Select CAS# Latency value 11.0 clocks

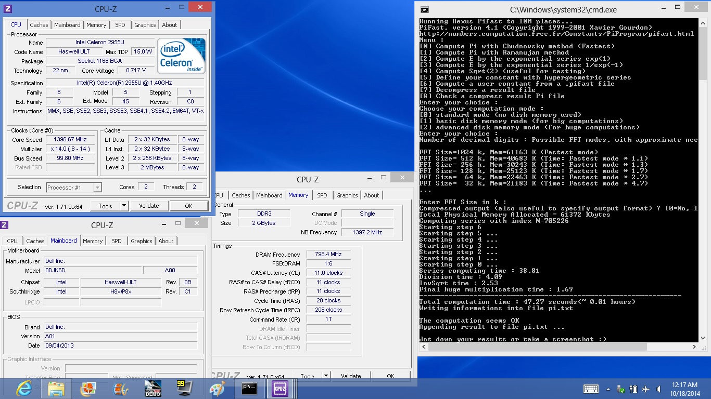pyautogui.click(x=328, y=273)
